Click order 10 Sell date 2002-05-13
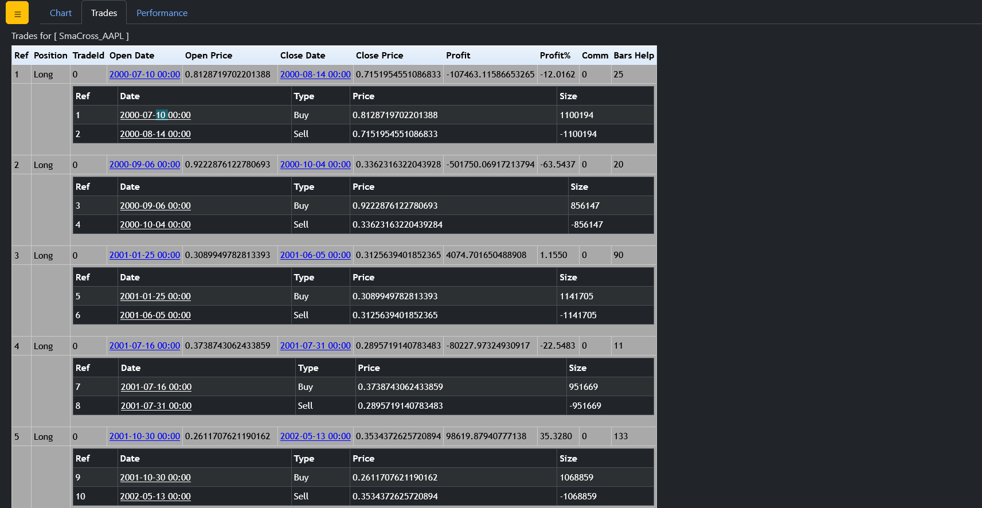 (x=155, y=497)
